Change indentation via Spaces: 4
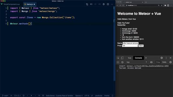Image resolution: width=173 pixels, height=97 pixels. click(79, 96)
